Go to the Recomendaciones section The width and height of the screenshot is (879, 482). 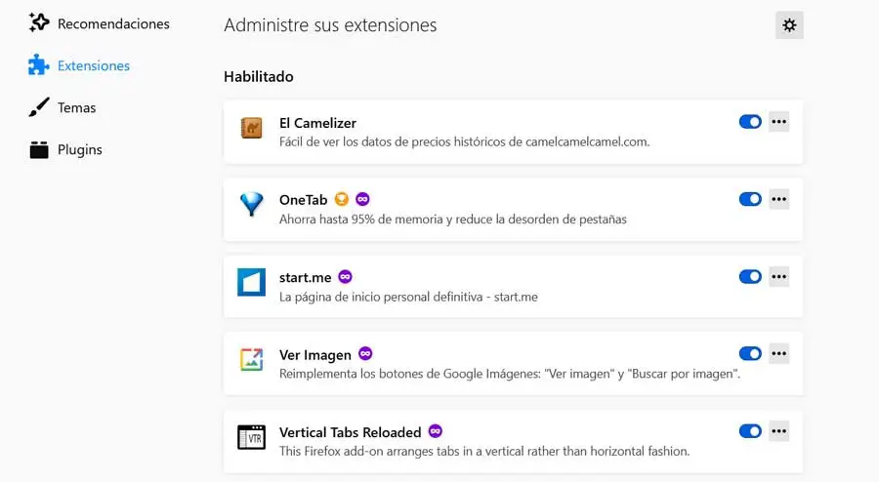click(112, 23)
